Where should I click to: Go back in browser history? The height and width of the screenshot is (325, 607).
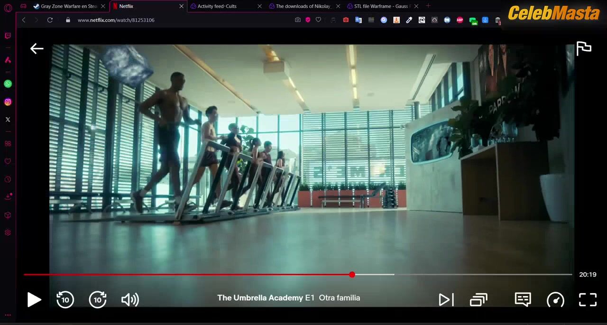[x=24, y=20]
